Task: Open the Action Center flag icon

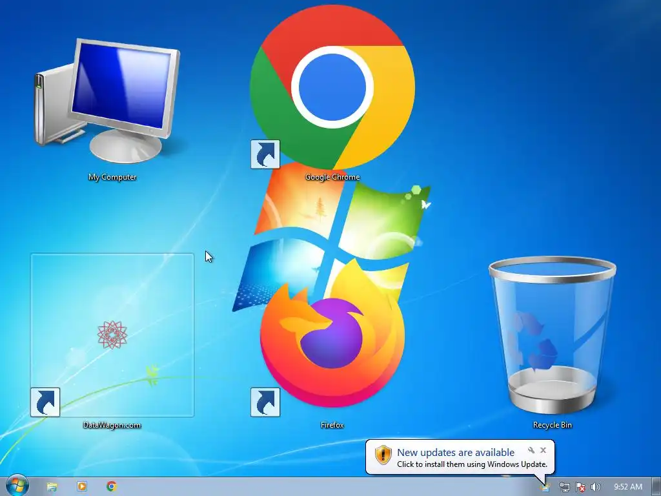Action: [x=580, y=487]
